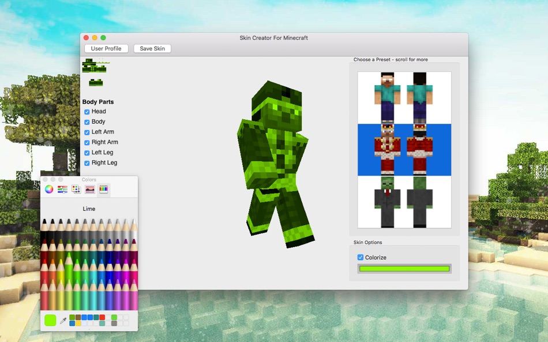Choose the zombie in suit preset
Image resolution: width=548 pixels, height=342 pixels.
404,202
